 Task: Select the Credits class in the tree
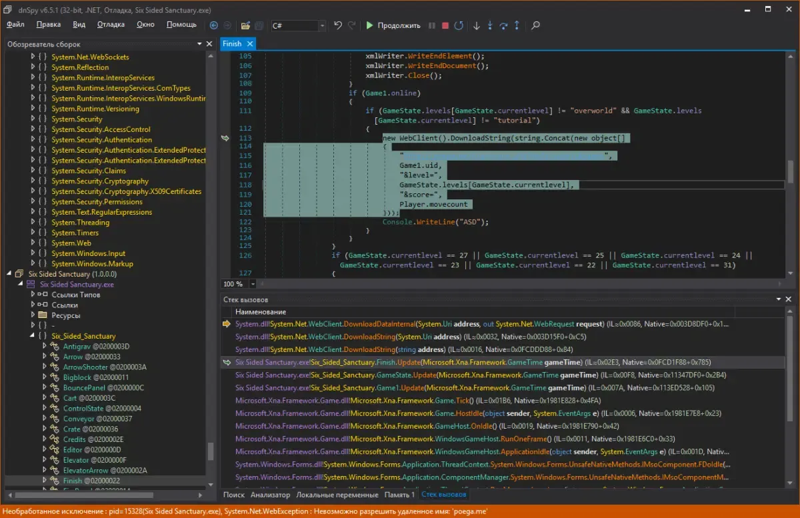pyautogui.click(x=74, y=439)
